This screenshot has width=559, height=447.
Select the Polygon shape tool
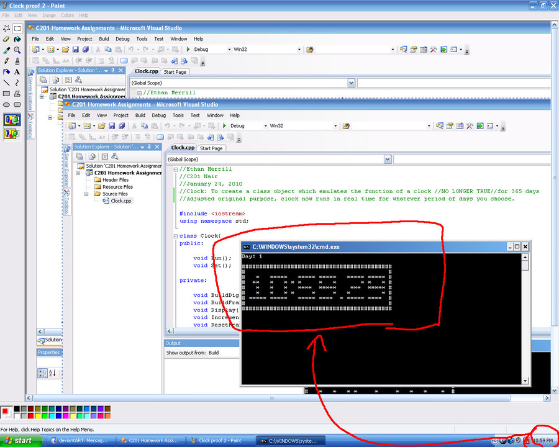(17, 94)
